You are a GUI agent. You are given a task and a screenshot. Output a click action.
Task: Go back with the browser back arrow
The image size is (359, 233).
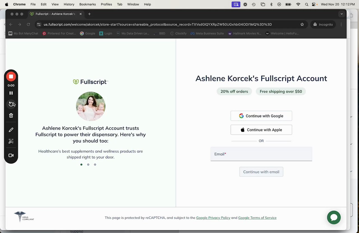click(x=11, y=25)
